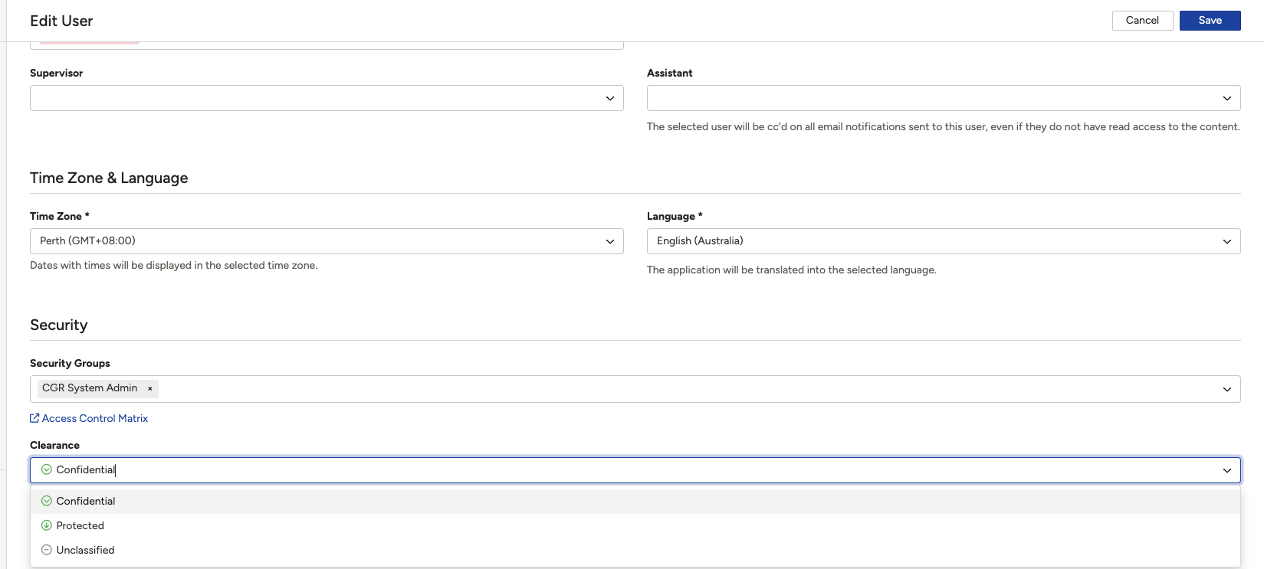The image size is (1264, 569).
Task: Expand the Supervisor dropdown arrow
Action: click(x=610, y=98)
